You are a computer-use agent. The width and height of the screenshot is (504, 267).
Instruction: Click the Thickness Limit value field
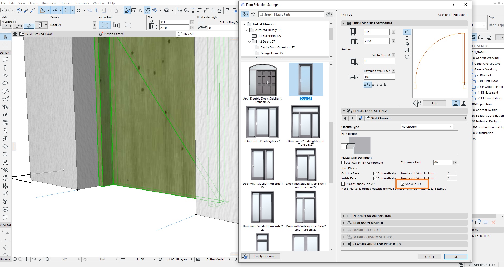click(x=443, y=162)
